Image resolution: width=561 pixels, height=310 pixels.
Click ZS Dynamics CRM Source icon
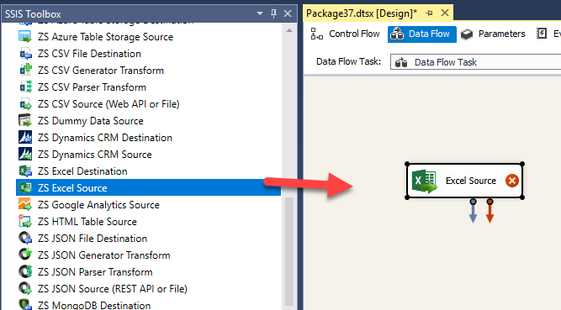click(x=25, y=155)
